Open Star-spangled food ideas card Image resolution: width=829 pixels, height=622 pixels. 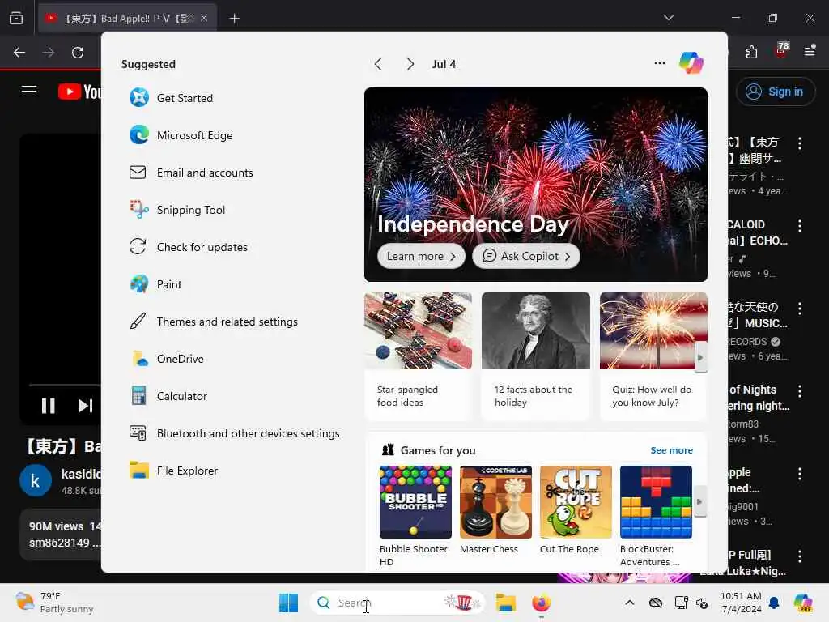418,356
